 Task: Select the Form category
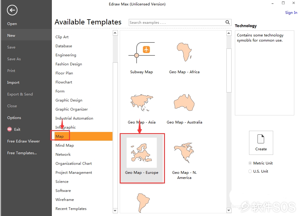pyautogui.click(x=60, y=91)
